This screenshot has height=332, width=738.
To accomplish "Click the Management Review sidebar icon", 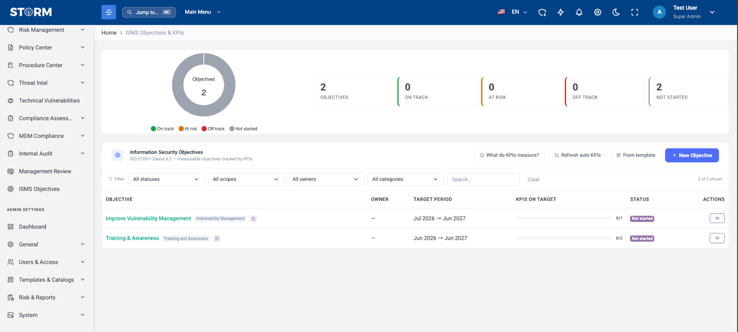I will [x=11, y=171].
